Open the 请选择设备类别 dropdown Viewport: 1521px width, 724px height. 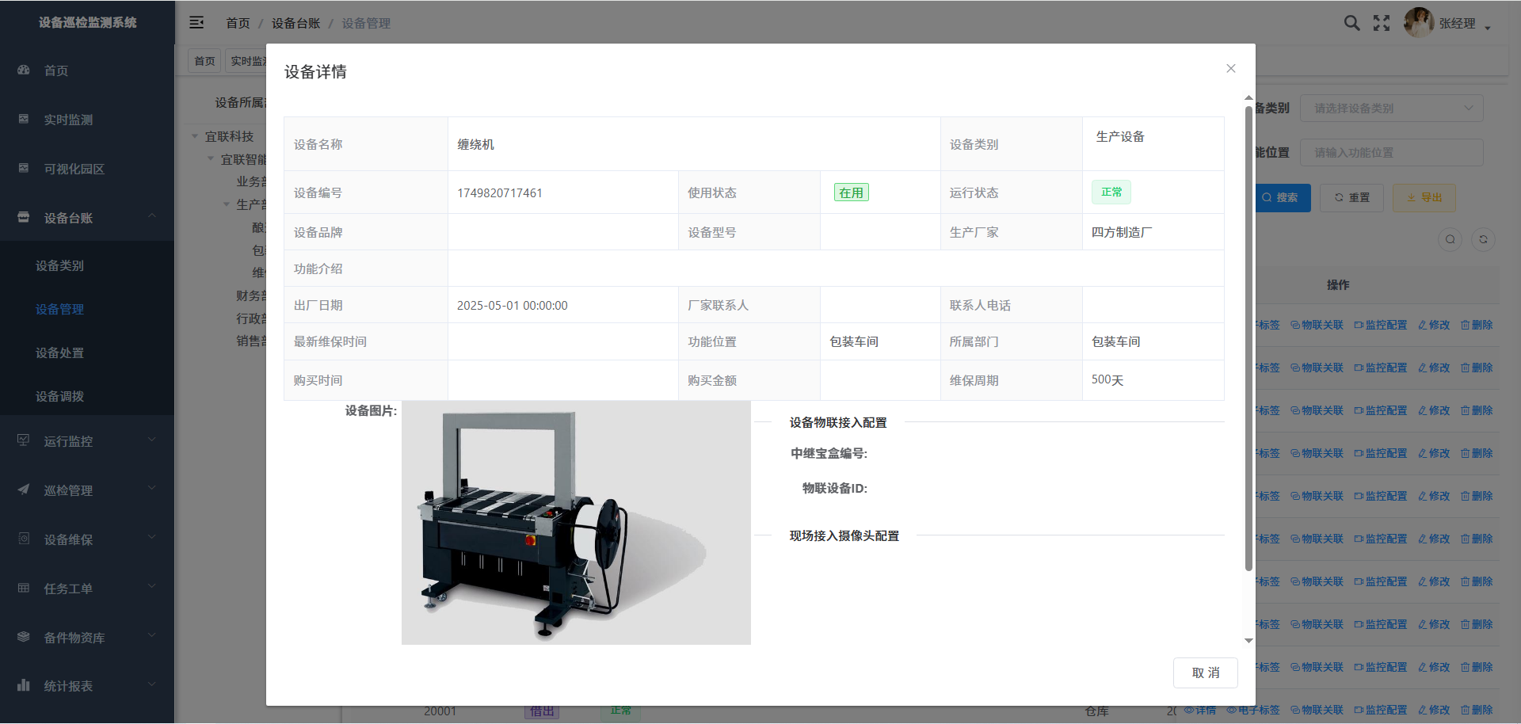[1391, 109]
